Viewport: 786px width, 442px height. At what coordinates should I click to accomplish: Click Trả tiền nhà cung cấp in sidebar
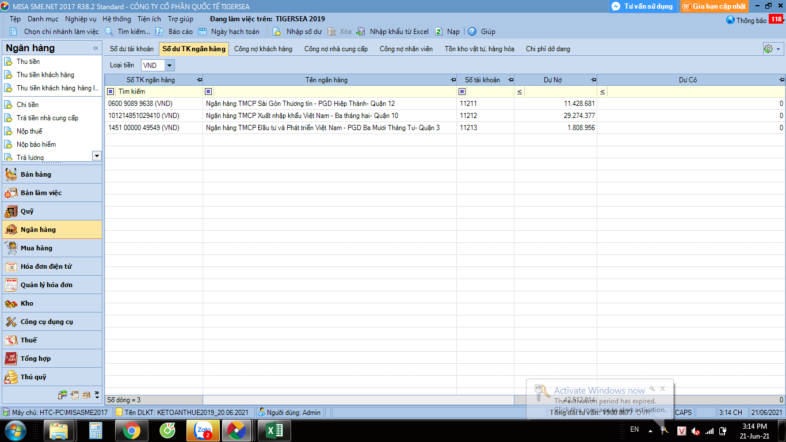[47, 118]
